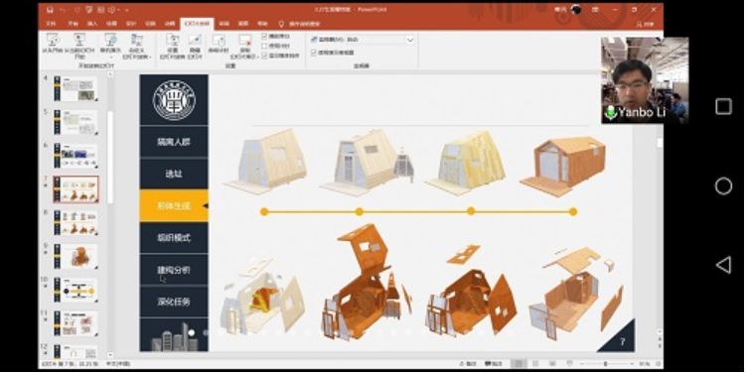The image size is (747, 373).
Task: Click the Rehearse Timings icon
Action: pyautogui.click(x=219, y=40)
